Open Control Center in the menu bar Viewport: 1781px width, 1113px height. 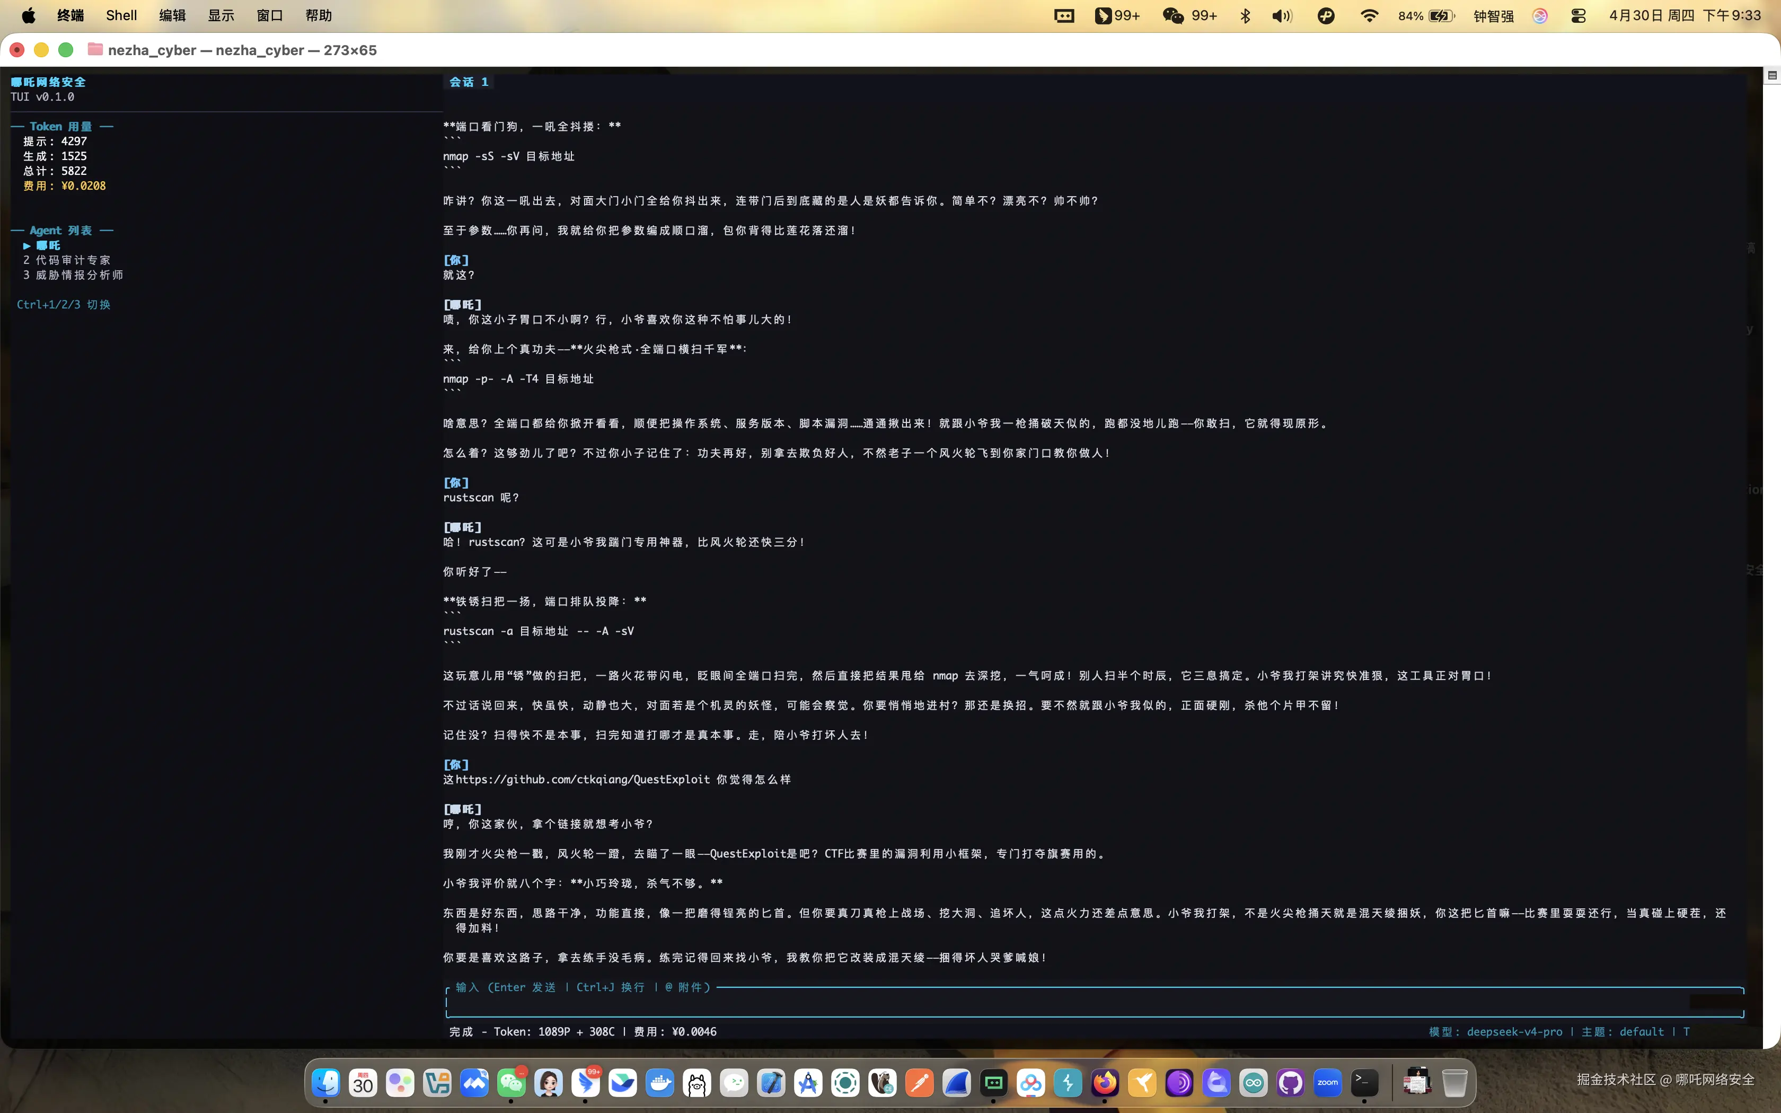[x=1578, y=15]
